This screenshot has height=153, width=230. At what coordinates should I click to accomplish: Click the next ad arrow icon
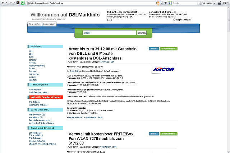tap(111, 20)
